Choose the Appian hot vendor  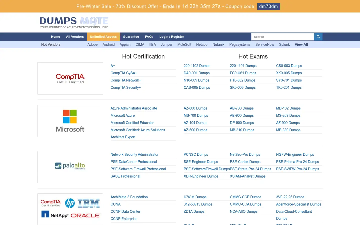(x=125, y=44)
